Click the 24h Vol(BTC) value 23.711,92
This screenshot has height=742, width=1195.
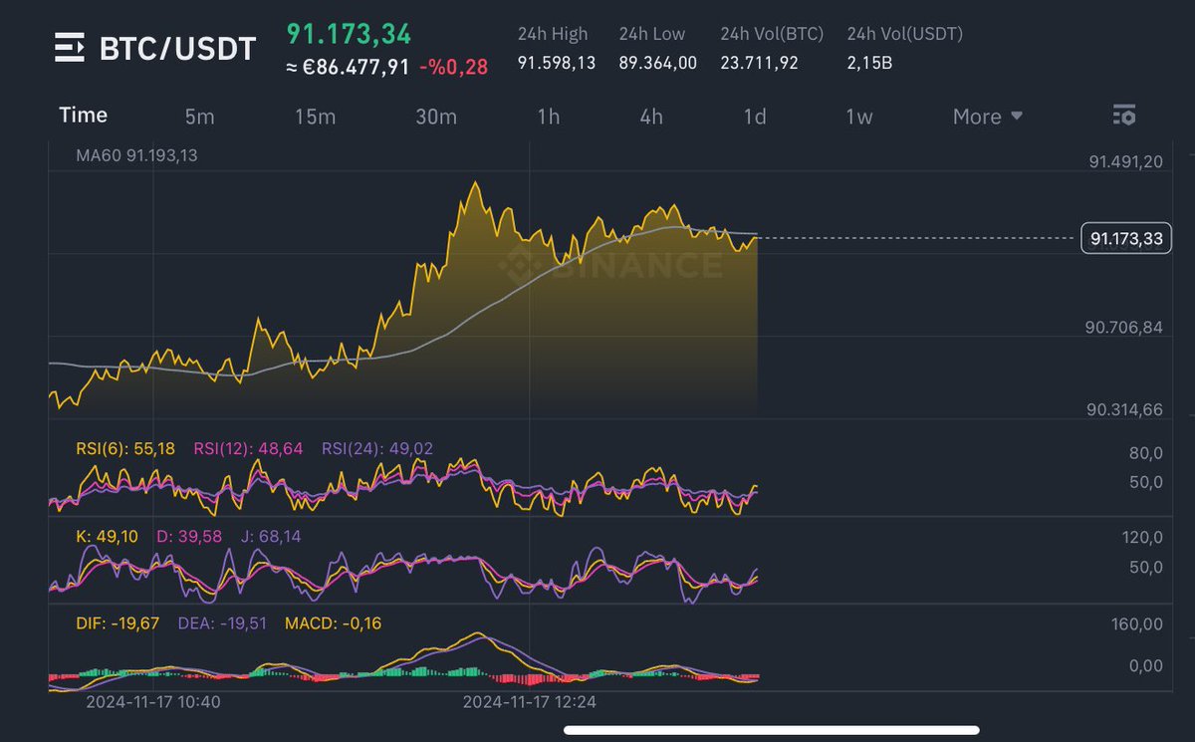coord(758,63)
